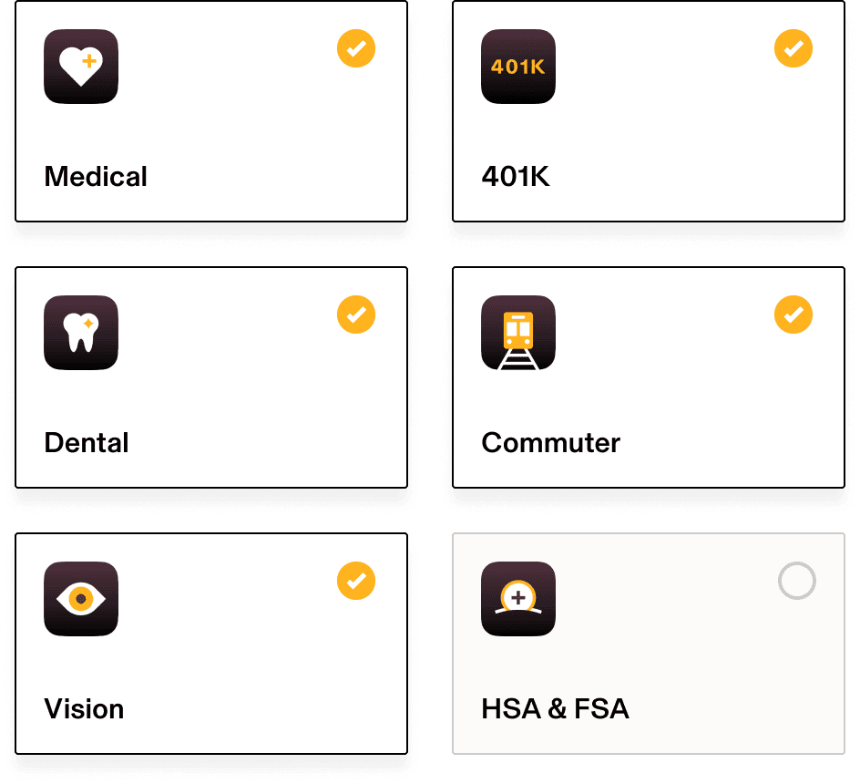Enable the HSA & FSA empty selection circle
This screenshot has height=784, width=860.
coord(797,581)
